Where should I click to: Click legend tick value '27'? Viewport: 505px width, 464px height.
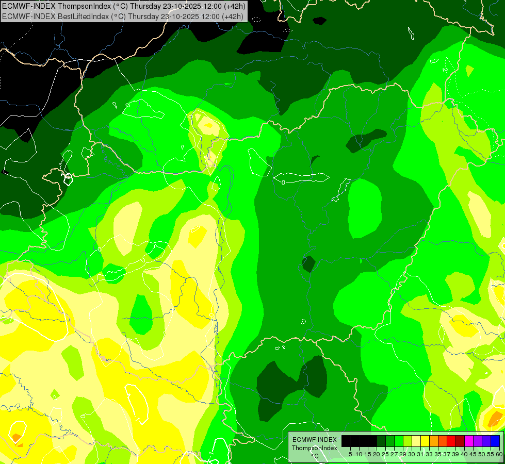[394, 454]
